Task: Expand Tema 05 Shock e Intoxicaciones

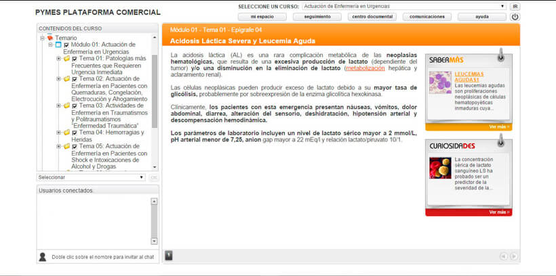Action: pyautogui.click(x=58, y=146)
